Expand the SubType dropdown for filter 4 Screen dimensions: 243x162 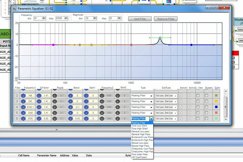(175, 107)
